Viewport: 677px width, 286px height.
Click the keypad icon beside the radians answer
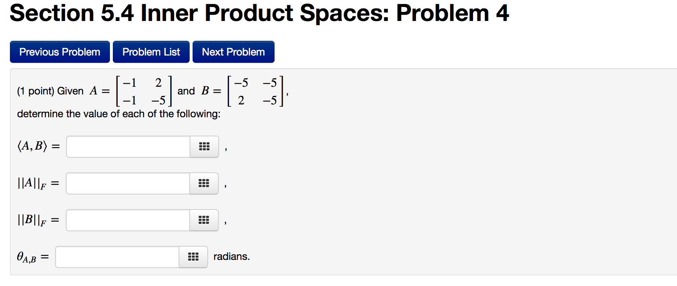(193, 257)
